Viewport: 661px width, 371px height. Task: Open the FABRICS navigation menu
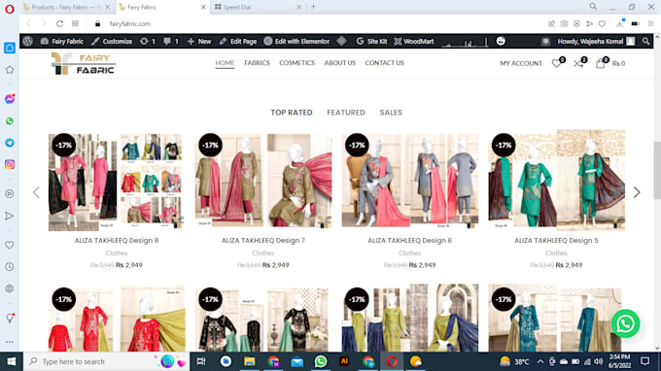[x=257, y=63]
